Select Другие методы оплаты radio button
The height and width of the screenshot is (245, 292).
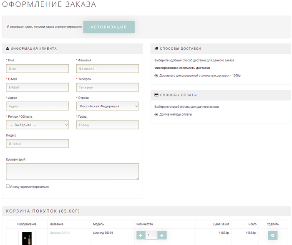click(x=156, y=114)
